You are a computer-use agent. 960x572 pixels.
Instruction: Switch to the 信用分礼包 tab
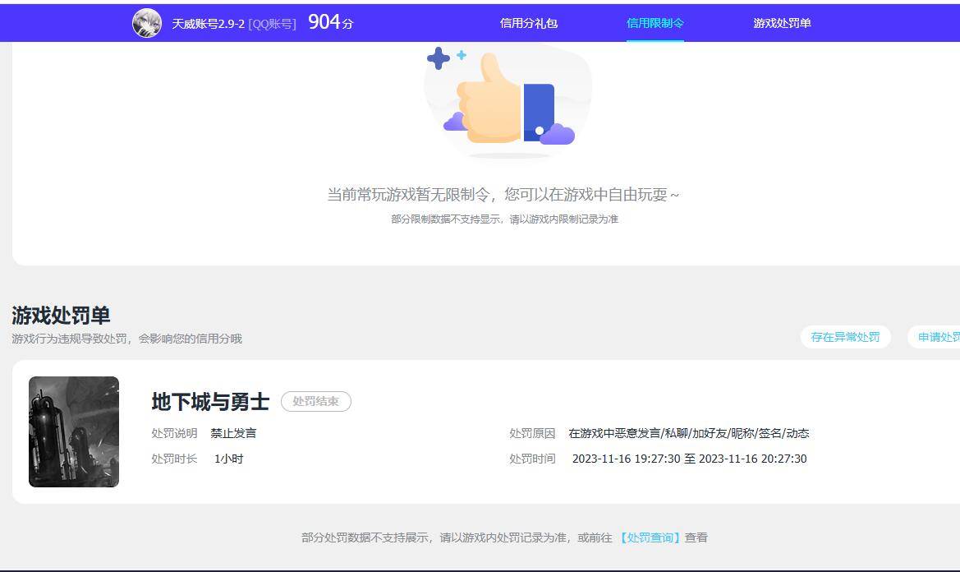(529, 23)
